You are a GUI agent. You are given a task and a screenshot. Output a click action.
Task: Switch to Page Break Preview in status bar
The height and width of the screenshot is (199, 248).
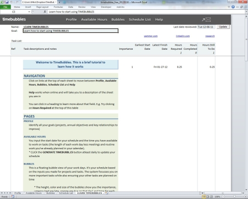coord(211,197)
